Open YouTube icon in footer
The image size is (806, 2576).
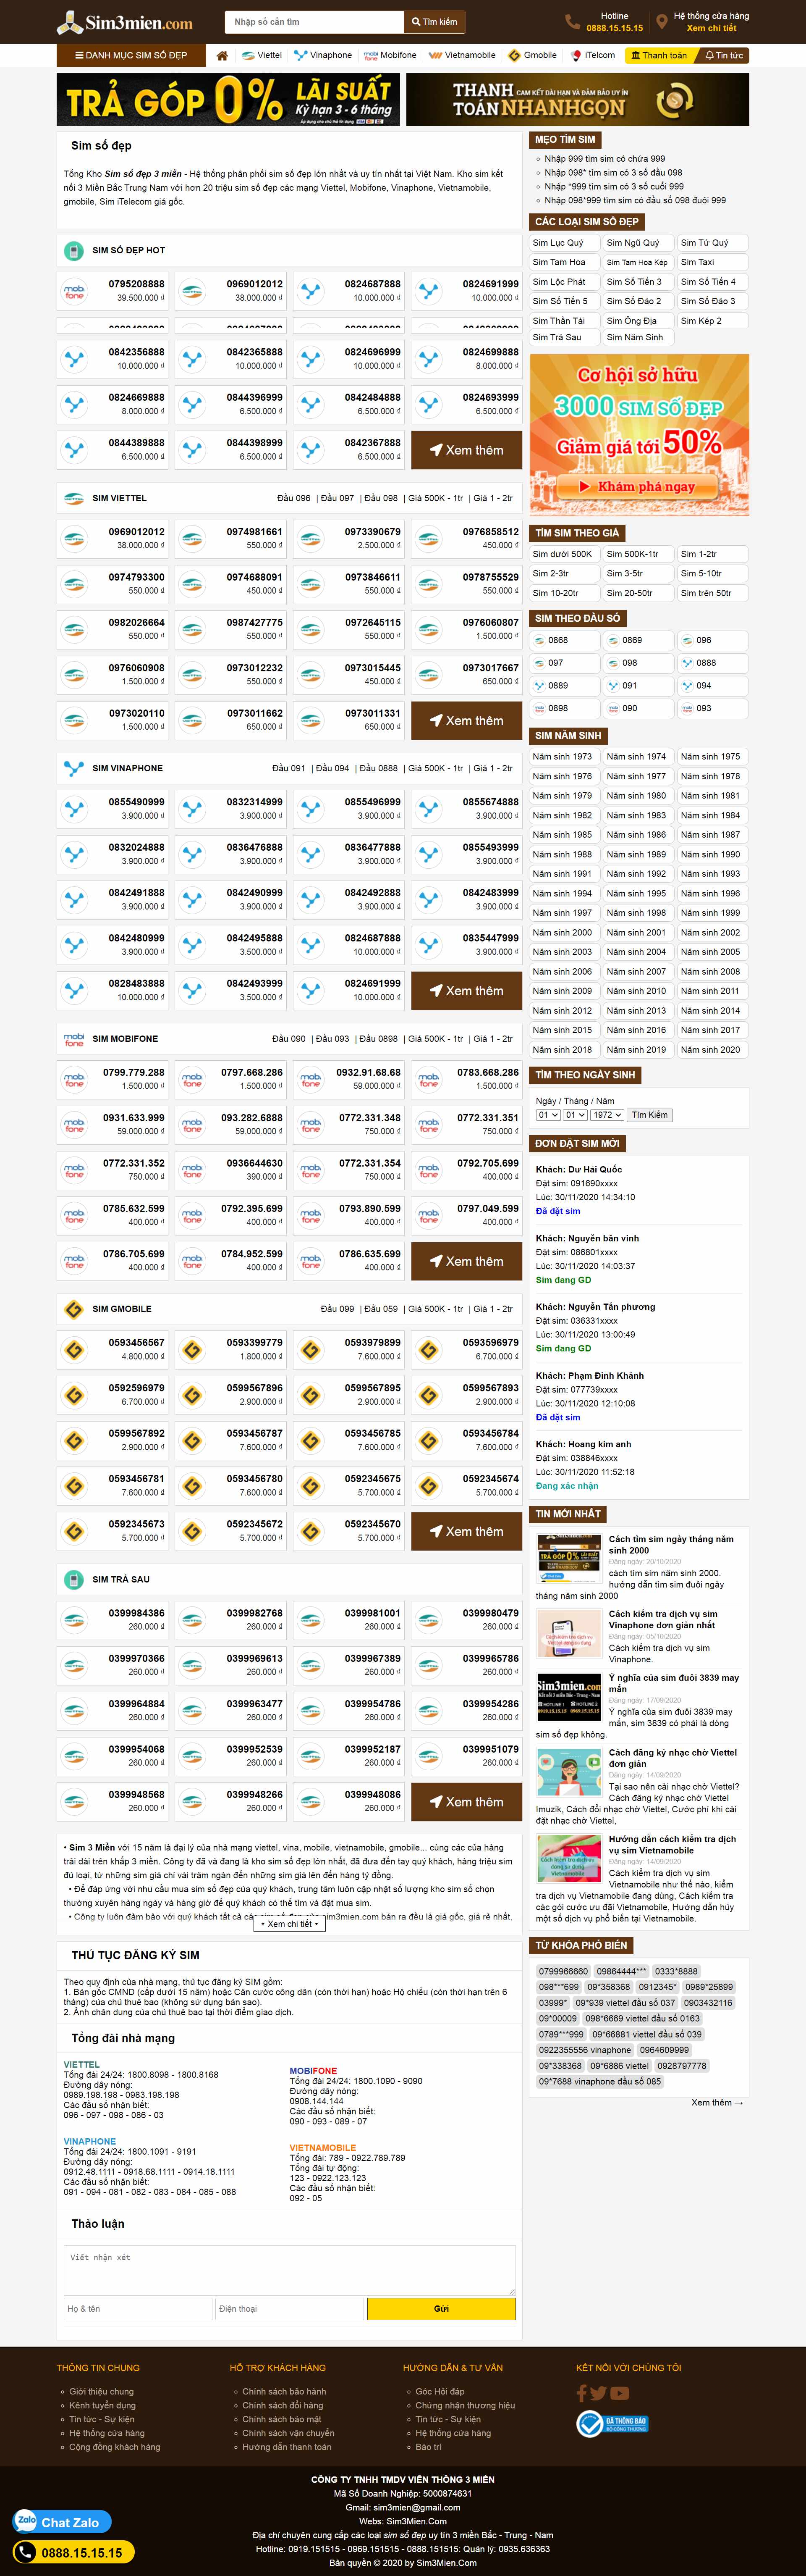click(620, 2393)
